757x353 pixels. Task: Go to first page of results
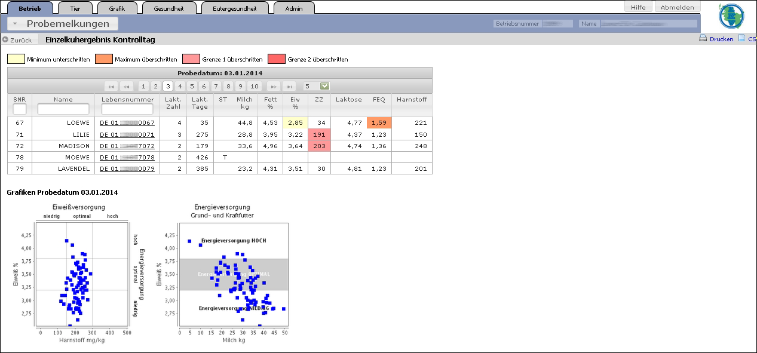point(111,86)
